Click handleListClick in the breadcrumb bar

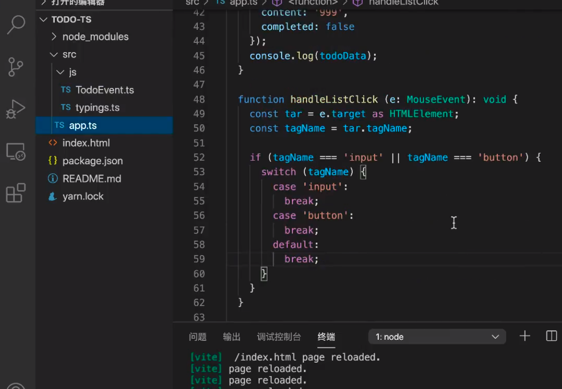(402, 2)
